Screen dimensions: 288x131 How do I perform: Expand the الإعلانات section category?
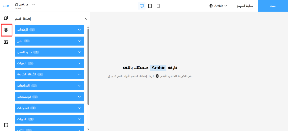(49, 30)
